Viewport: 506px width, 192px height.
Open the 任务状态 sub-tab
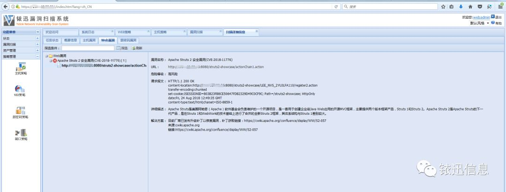tap(52, 40)
